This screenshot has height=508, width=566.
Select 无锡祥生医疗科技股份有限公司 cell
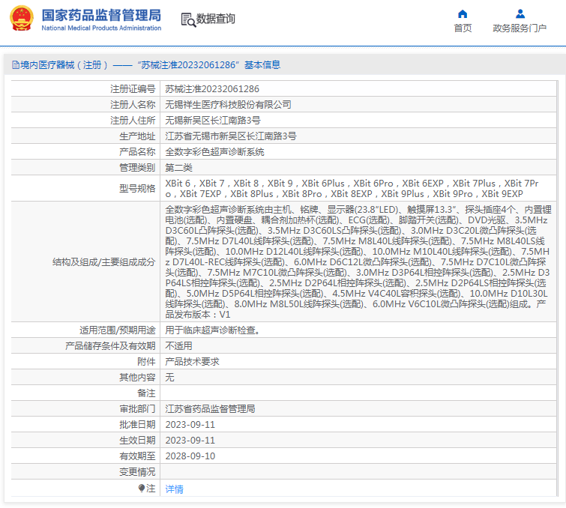228,105
